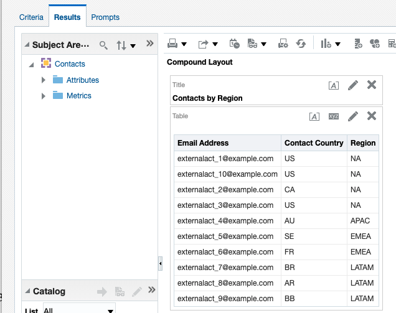Select the Attributes folder label
The width and height of the screenshot is (396, 313).
(83, 80)
